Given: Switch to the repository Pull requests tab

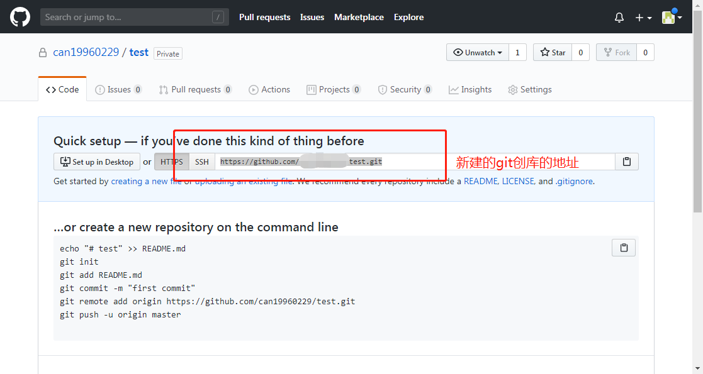Looking at the screenshot, I should (x=196, y=90).
